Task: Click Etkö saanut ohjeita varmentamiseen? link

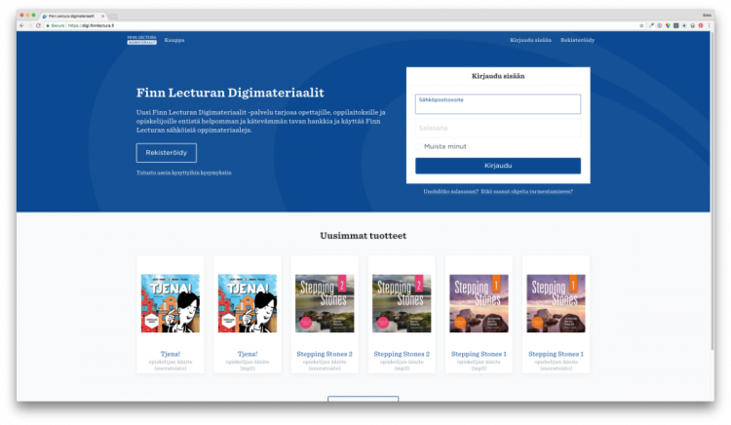Action: 526,191
